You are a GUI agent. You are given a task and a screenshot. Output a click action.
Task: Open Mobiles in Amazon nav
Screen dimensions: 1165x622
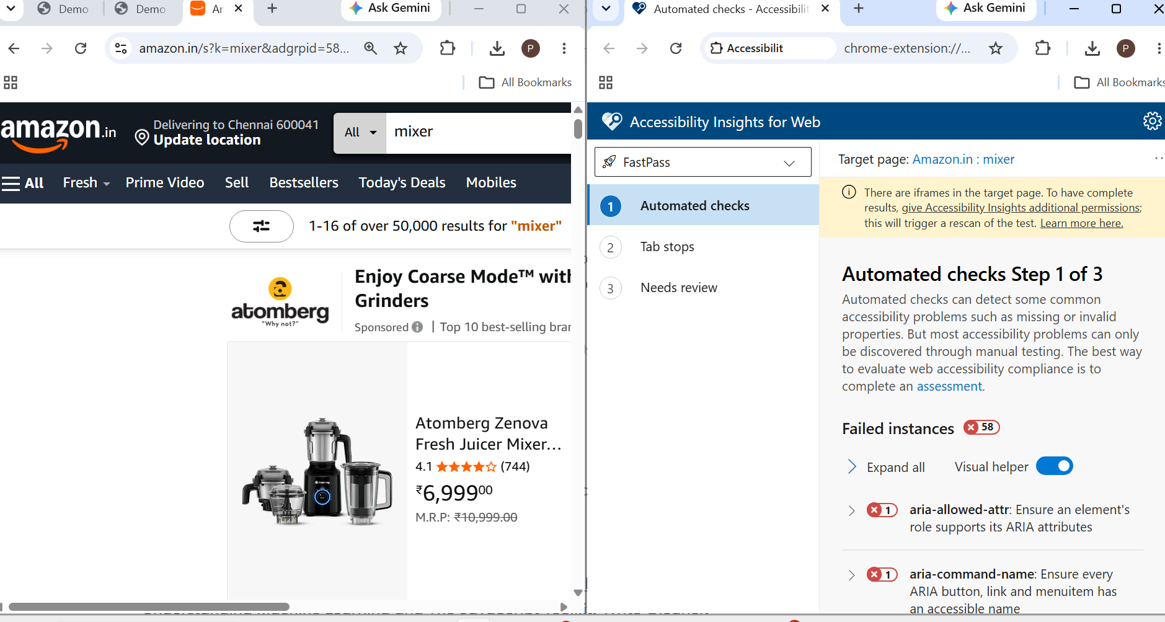491,183
